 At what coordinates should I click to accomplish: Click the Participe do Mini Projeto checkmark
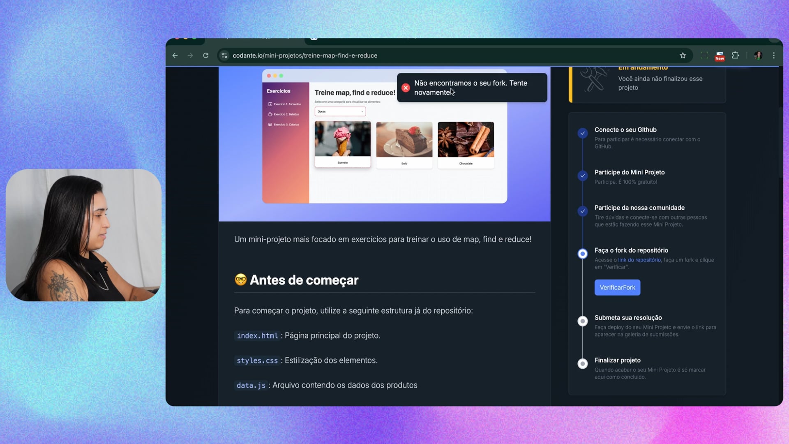pos(582,176)
